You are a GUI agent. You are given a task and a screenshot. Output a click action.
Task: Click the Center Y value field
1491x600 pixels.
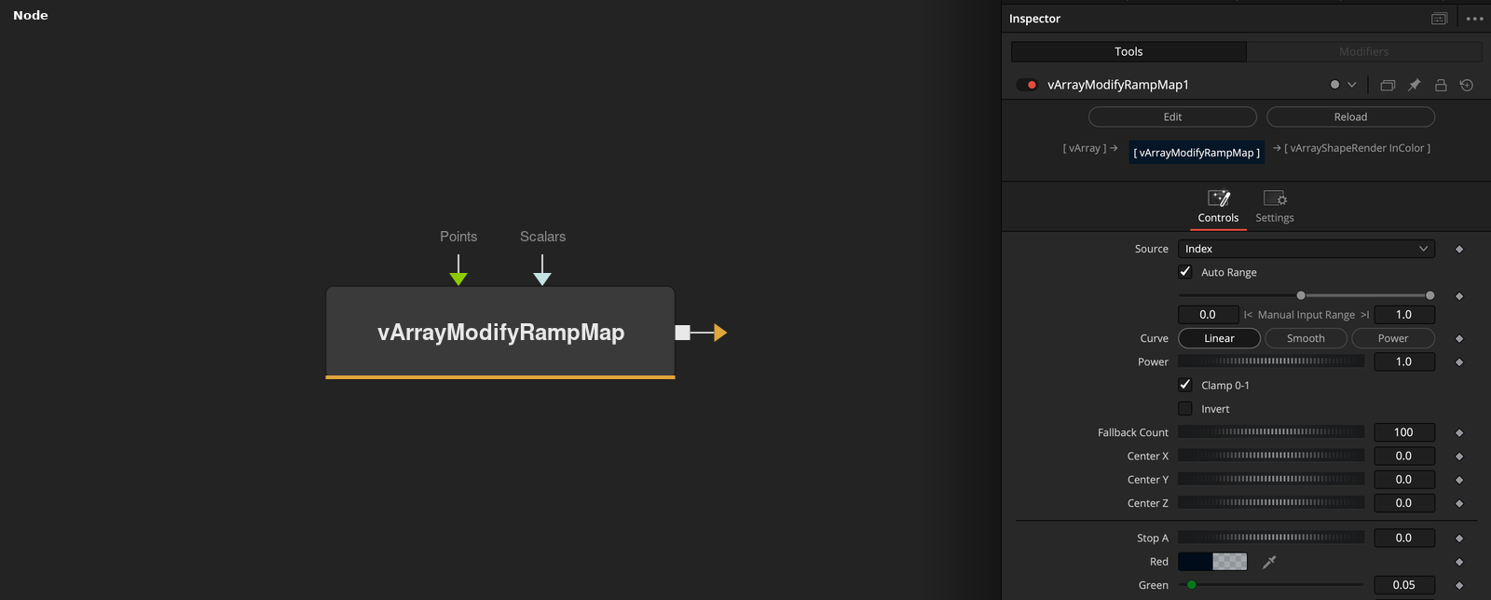1404,479
